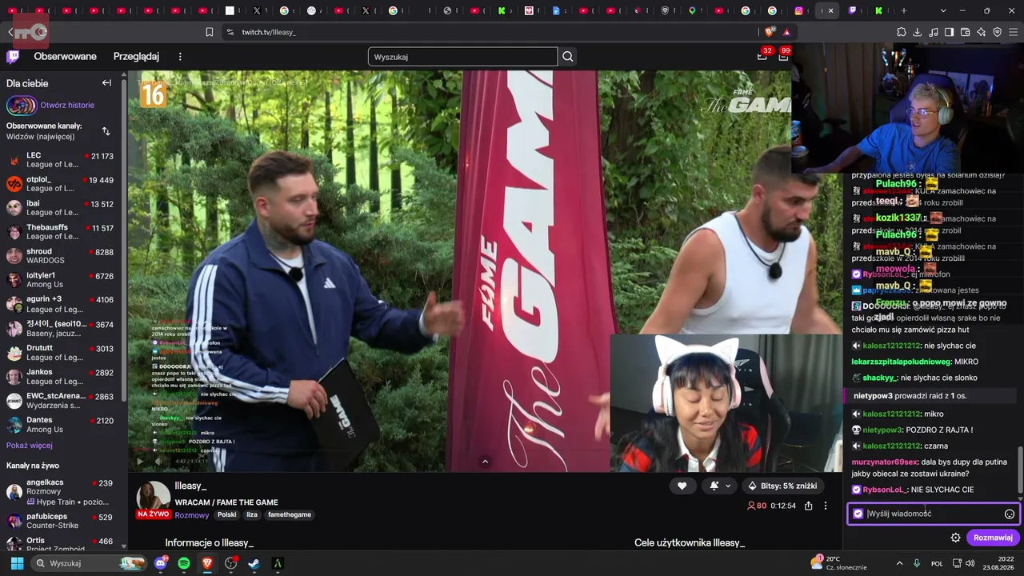
Task: Open taskbar Wyszukaj search box
Action: pyautogui.click(x=89, y=563)
